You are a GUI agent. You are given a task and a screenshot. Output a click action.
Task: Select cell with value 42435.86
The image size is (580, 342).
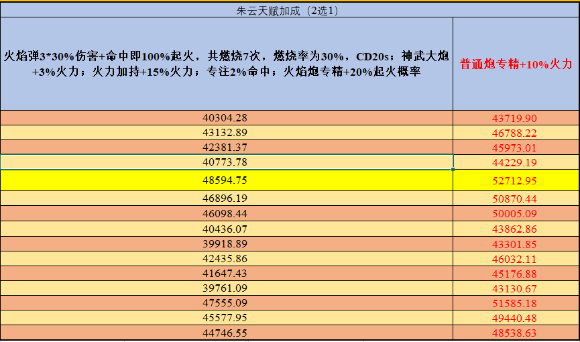pos(227,259)
